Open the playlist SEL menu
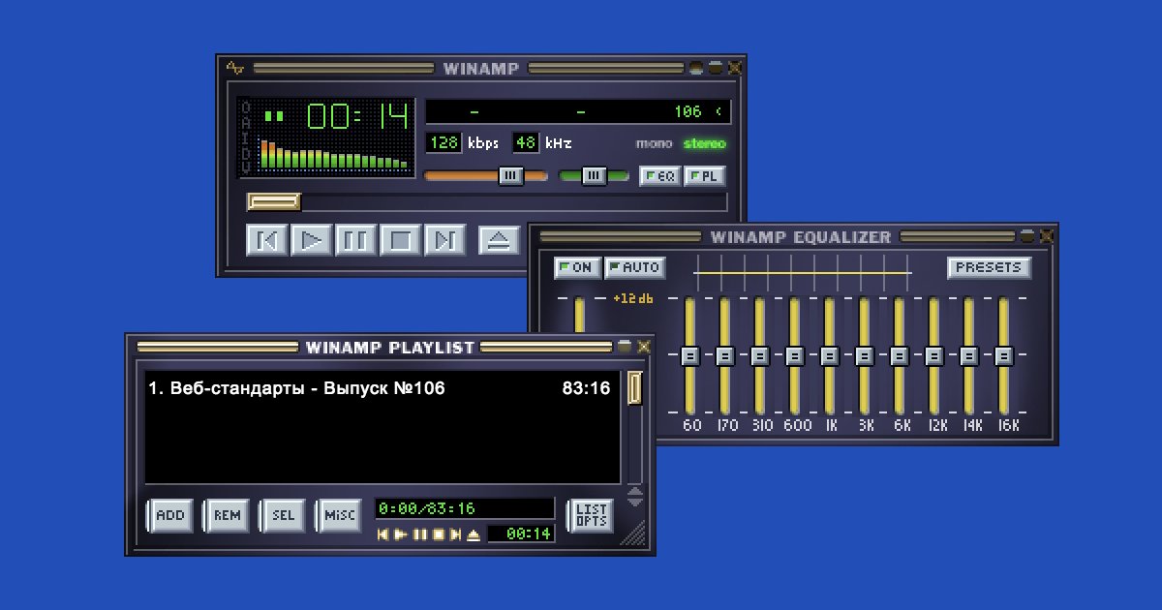The image size is (1162, 610). click(x=283, y=515)
